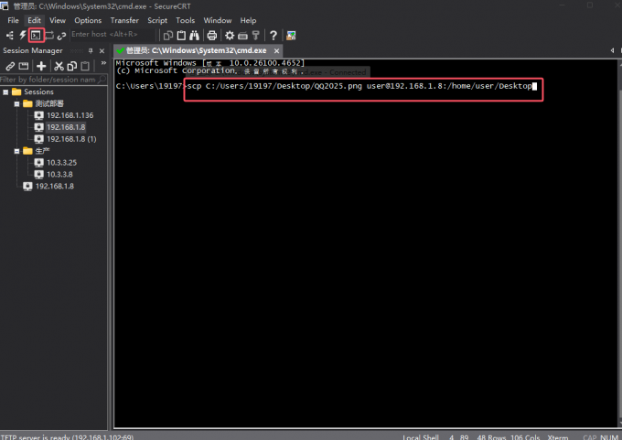
Task: Click the session filter search box
Action: 53,80
